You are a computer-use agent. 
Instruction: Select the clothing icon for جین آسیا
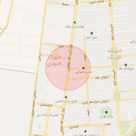pos(92,33)
